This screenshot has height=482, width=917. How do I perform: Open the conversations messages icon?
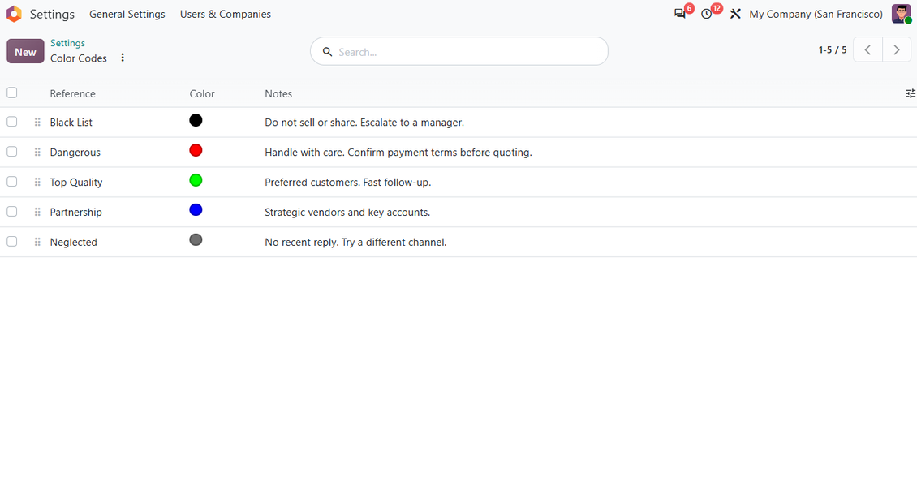pyautogui.click(x=679, y=14)
